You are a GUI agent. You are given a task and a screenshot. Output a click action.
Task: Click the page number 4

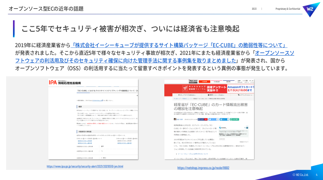pyautogui.click(x=317, y=175)
